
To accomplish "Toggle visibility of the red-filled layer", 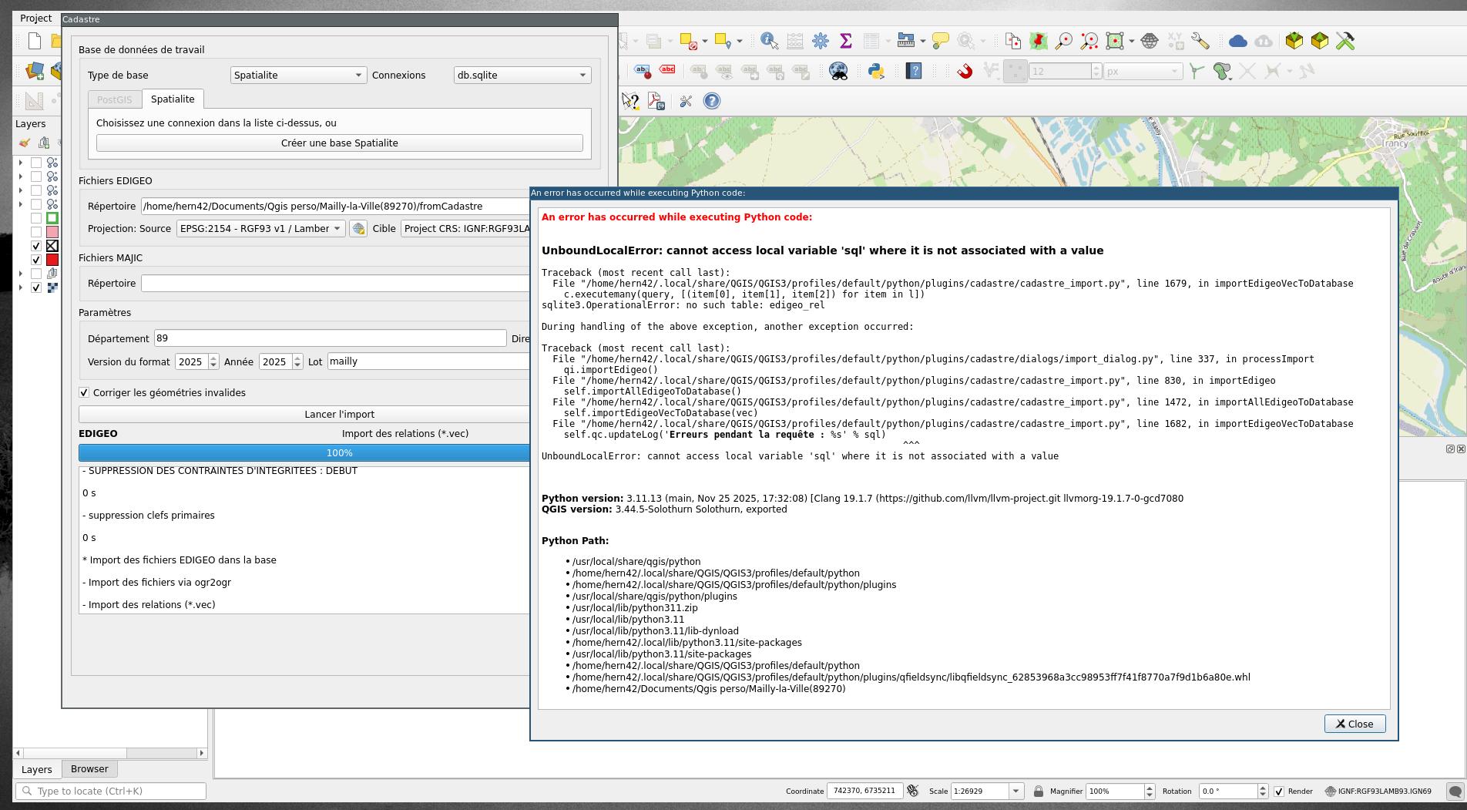I will coord(36,260).
